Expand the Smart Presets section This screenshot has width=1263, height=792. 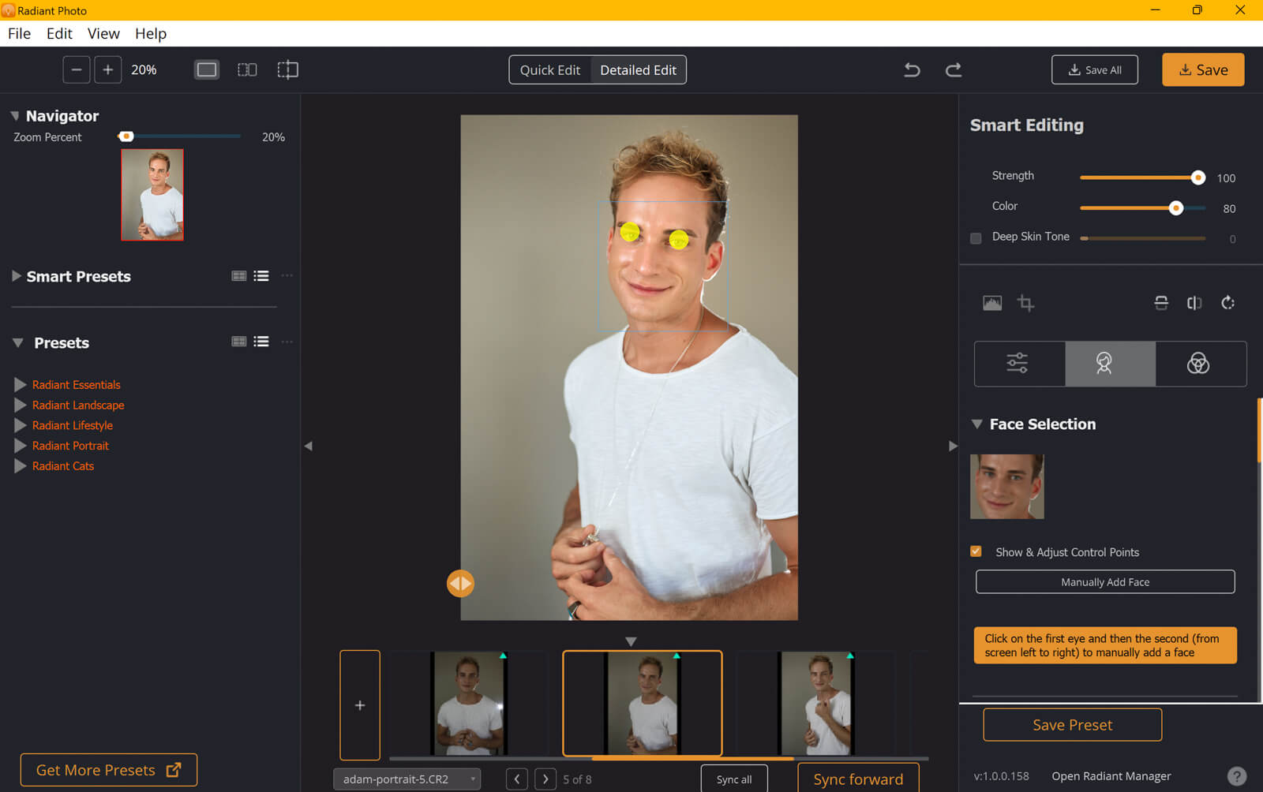pos(17,276)
